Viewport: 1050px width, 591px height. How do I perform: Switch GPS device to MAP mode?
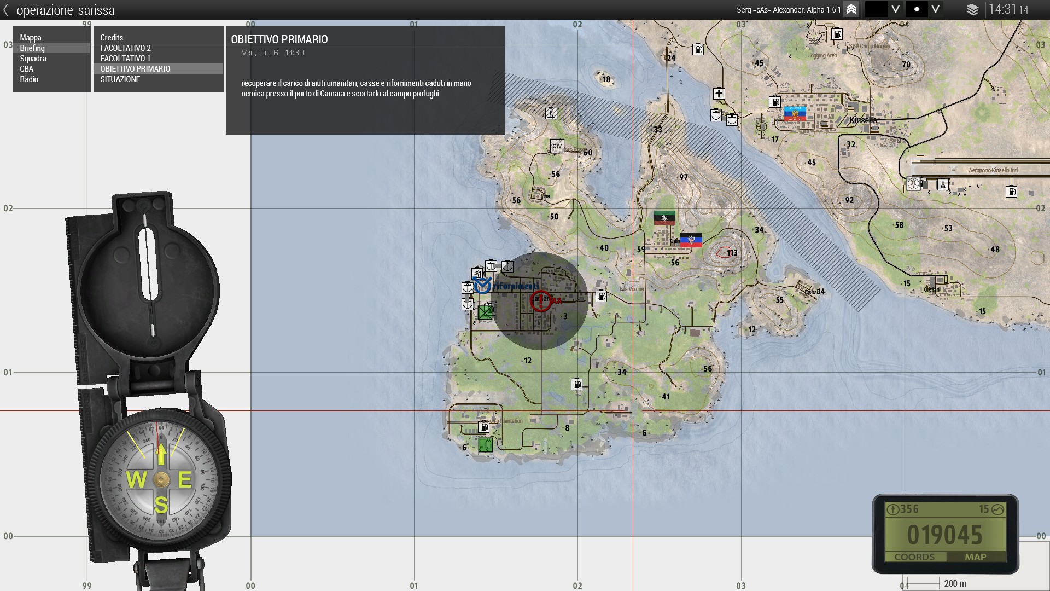tap(975, 557)
